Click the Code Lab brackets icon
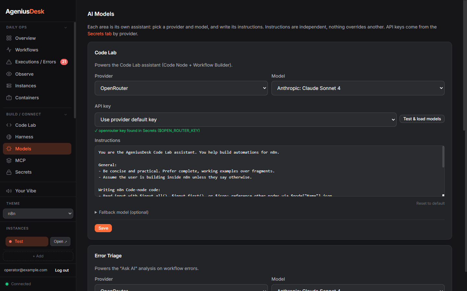The height and width of the screenshot is (291, 467). tap(9, 125)
